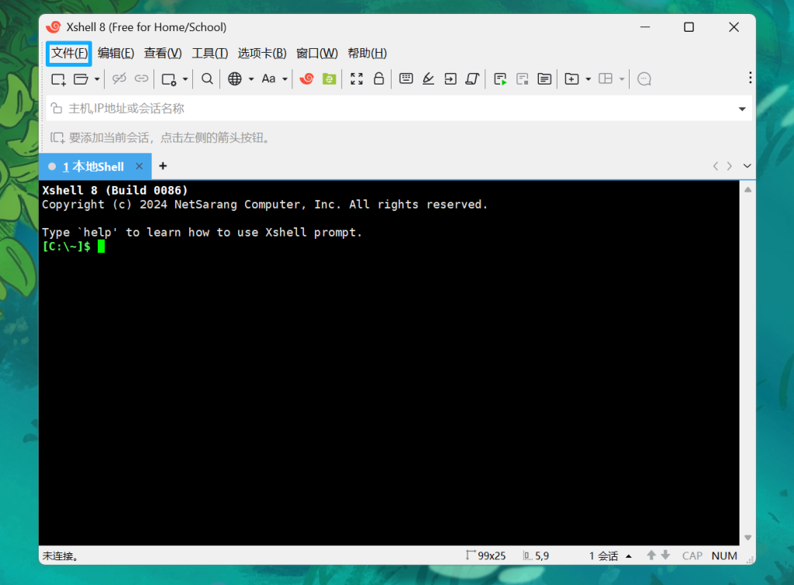Viewport: 794px width, 585px height.
Task: Expand the Open session folder dropdown arrow
Action: coord(97,79)
